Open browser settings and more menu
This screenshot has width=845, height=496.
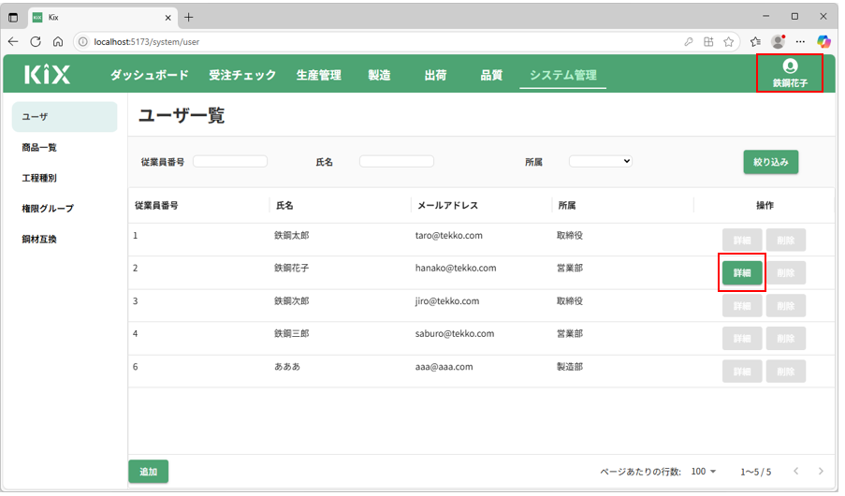click(800, 41)
